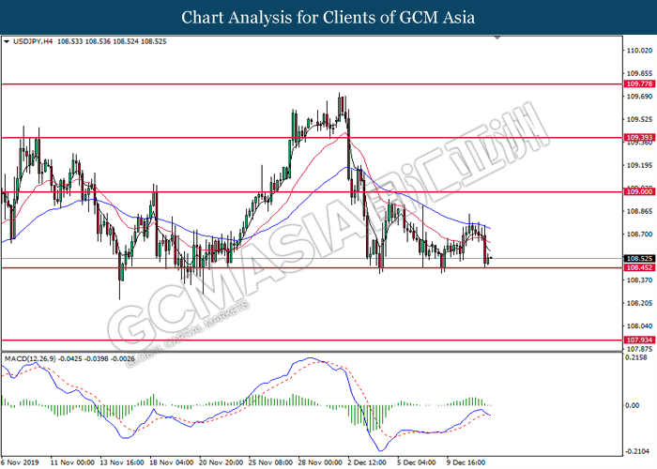The width and height of the screenshot is (657, 469).
Task: Click the 107.875 price axis value
Action: pos(640,349)
